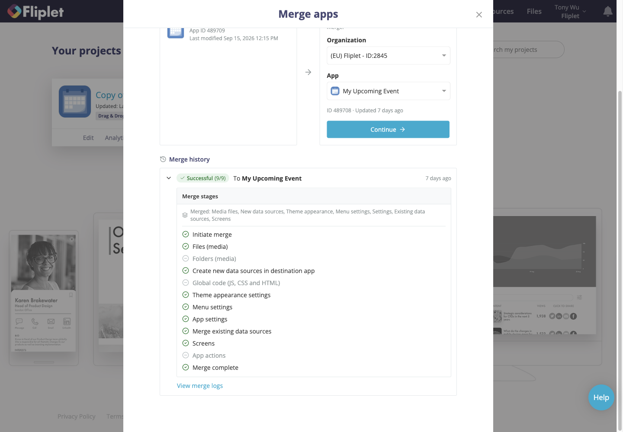This screenshot has height=432, width=623.
Task: Click the check icon beside Menu settings
Action: [186, 307]
